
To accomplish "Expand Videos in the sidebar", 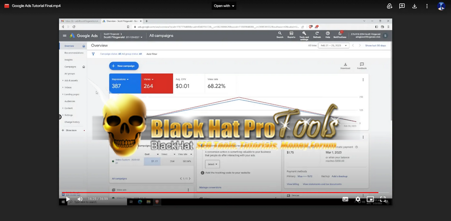I will tap(67, 87).
